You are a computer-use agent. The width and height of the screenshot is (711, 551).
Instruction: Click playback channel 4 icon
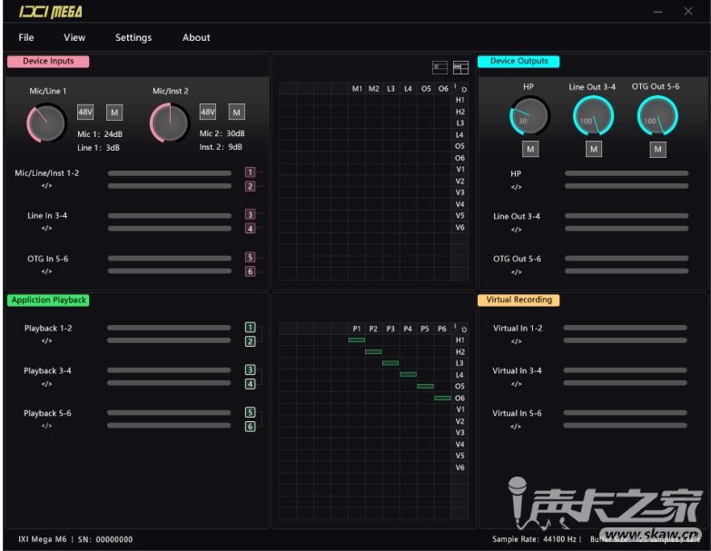(250, 384)
